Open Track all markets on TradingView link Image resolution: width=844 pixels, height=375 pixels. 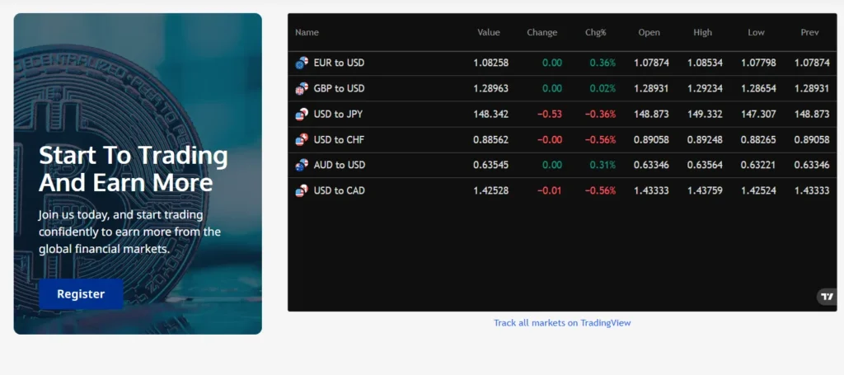pyautogui.click(x=562, y=323)
